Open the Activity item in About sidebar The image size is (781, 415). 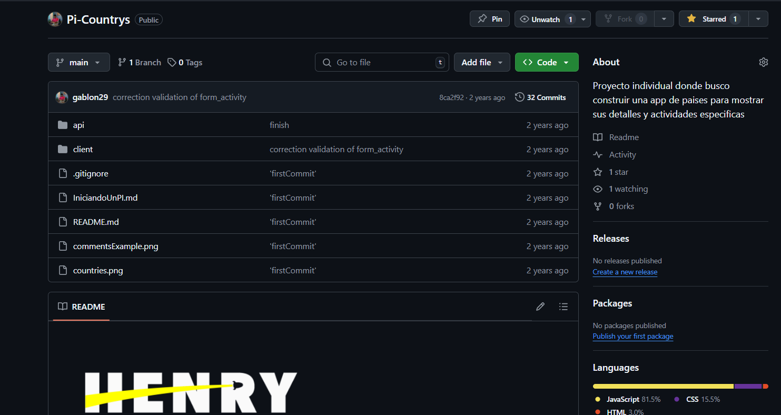coord(622,154)
